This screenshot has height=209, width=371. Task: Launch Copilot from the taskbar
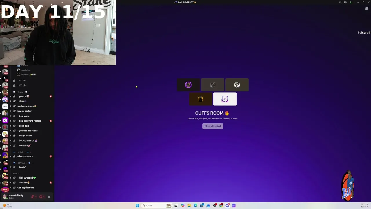(x=183, y=206)
